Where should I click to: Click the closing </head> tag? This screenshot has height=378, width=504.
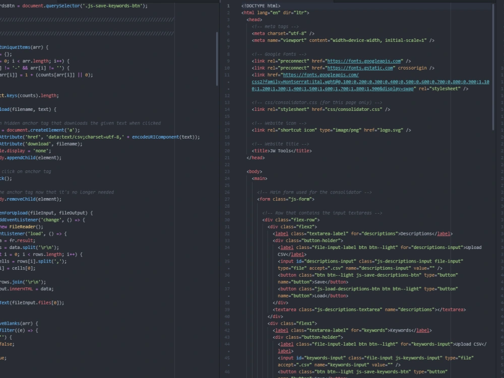tap(256, 157)
